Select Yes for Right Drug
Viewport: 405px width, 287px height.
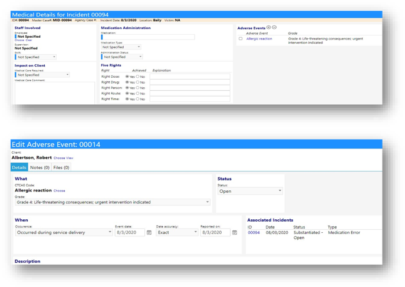coord(127,82)
